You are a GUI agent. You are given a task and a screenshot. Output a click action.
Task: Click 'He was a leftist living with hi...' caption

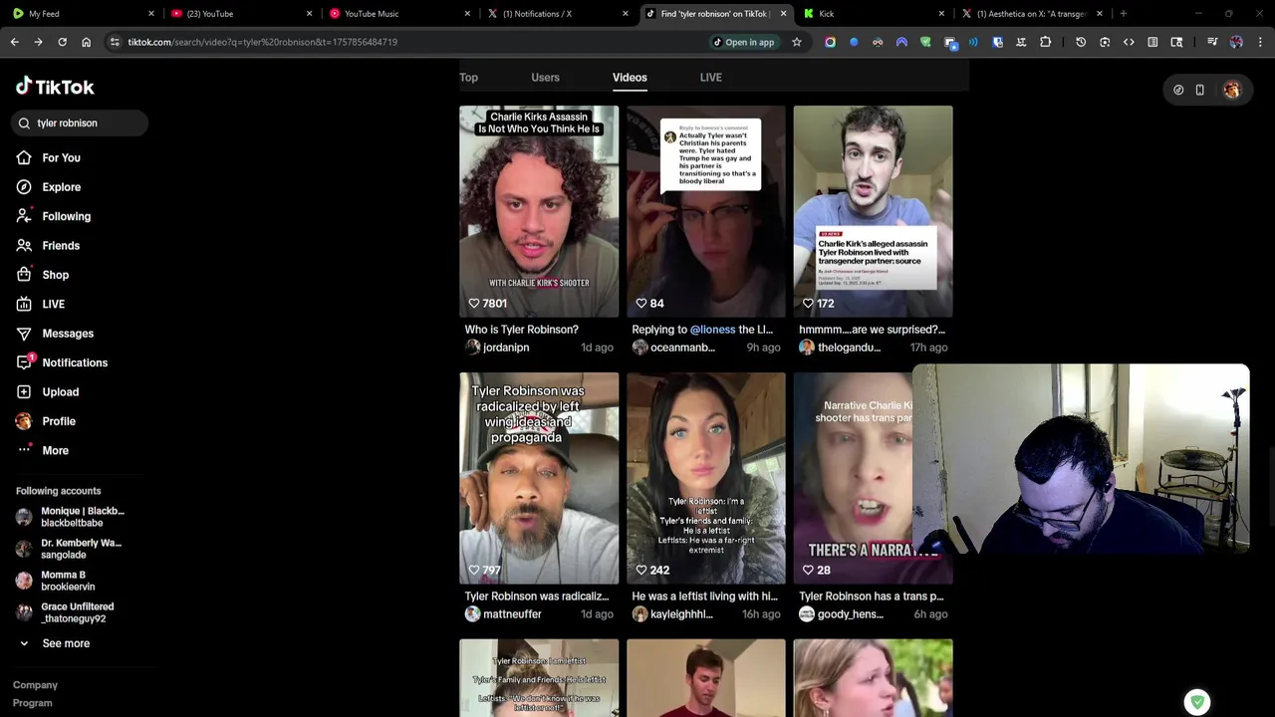(x=704, y=597)
